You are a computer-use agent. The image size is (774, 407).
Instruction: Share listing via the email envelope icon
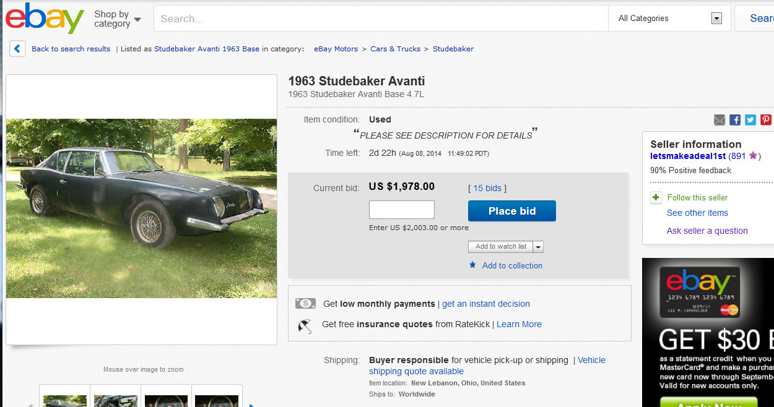[720, 120]
